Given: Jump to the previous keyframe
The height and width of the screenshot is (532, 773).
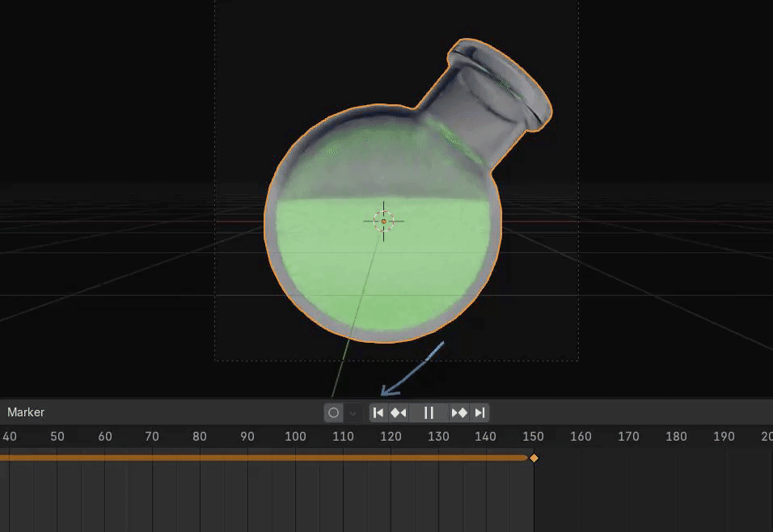Looking at the screenshot, I should [x=399, y=412].
